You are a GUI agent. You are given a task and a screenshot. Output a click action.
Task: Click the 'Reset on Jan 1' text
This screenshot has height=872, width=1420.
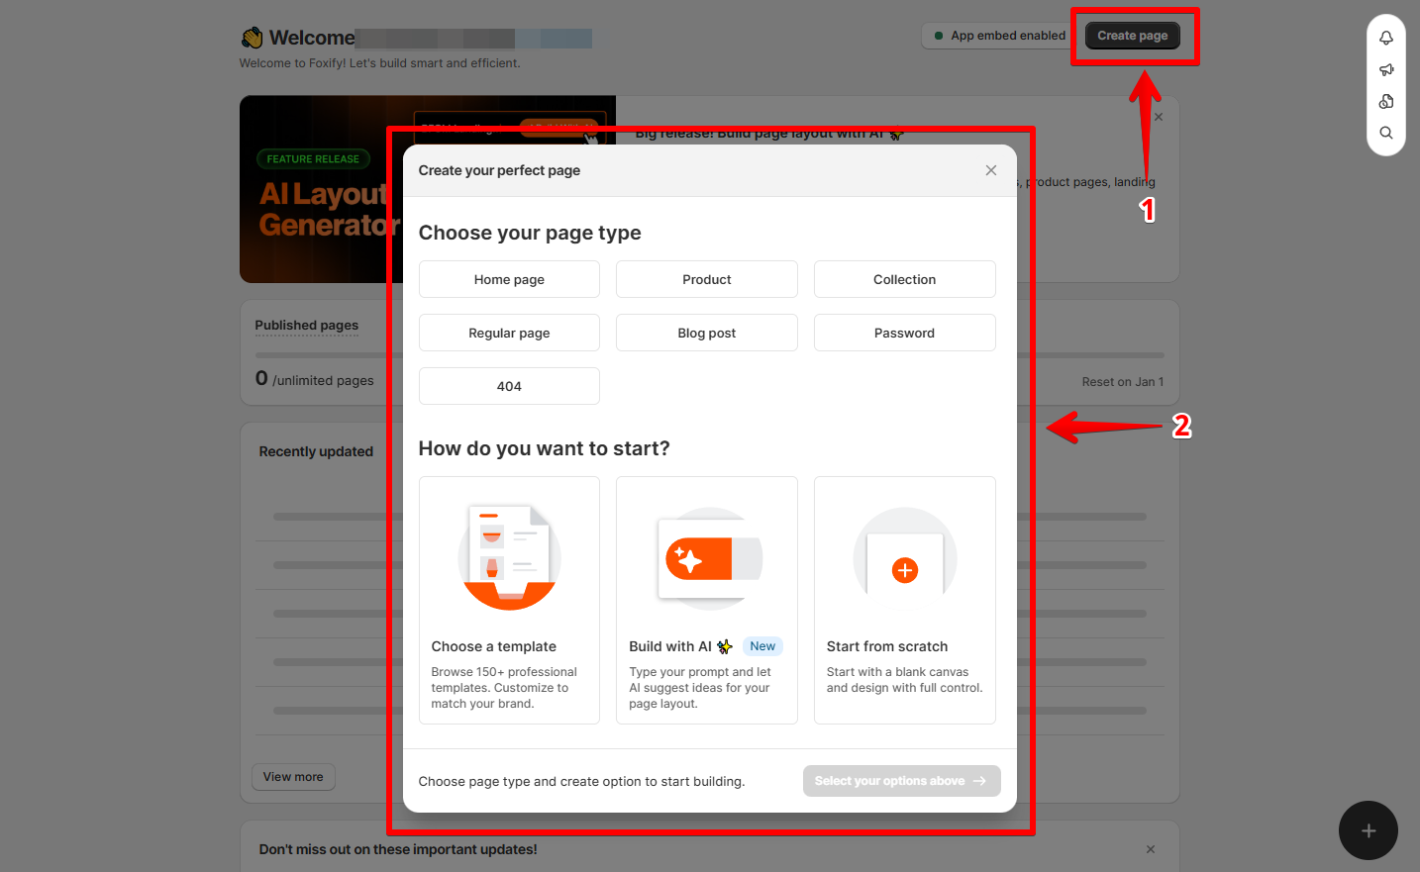(1123, 382)
